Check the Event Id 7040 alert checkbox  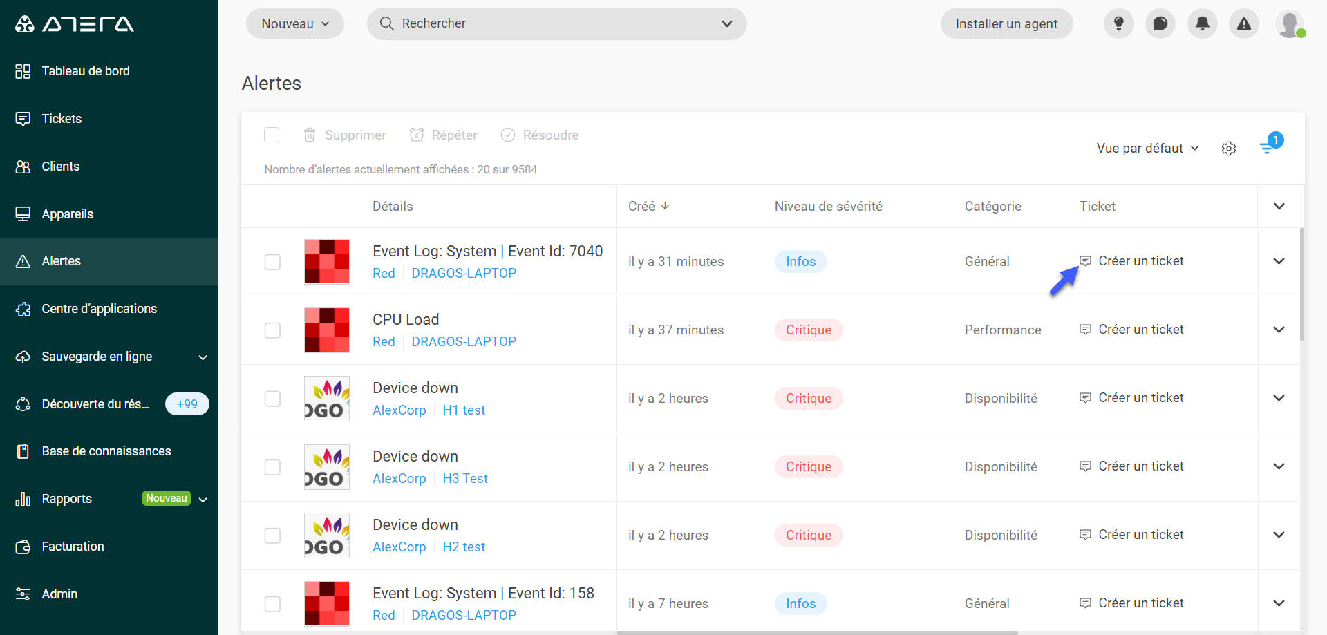[x=272, y=262]
